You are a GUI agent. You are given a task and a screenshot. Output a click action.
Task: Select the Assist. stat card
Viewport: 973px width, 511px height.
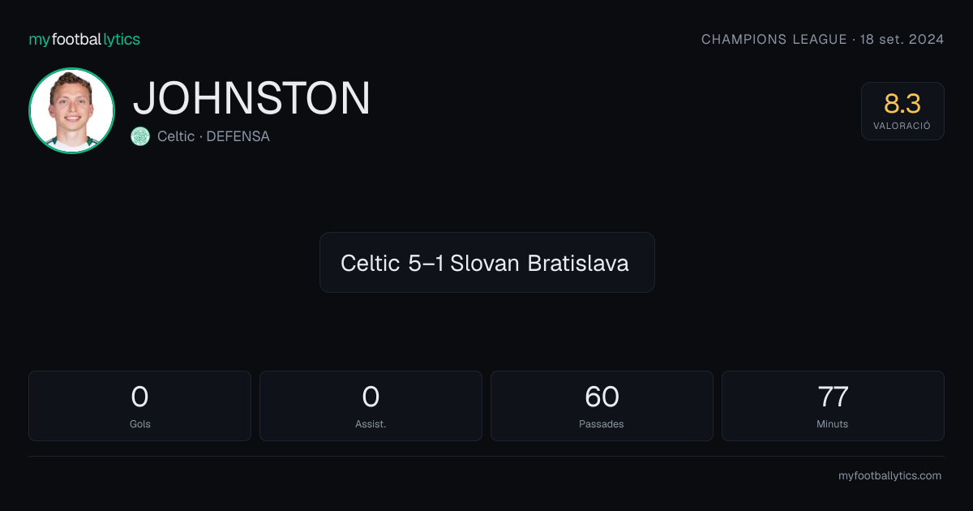pyautogui.click(x=371, y=406)
